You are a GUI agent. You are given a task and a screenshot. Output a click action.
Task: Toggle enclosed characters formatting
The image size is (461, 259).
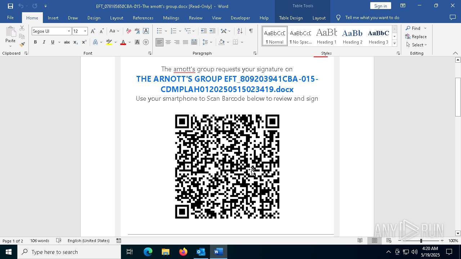tap(146, 42)
